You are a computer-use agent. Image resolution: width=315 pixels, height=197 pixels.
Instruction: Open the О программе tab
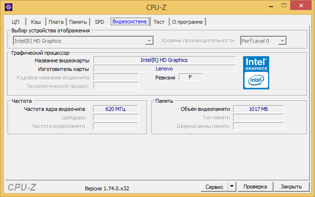click(187, 22)
